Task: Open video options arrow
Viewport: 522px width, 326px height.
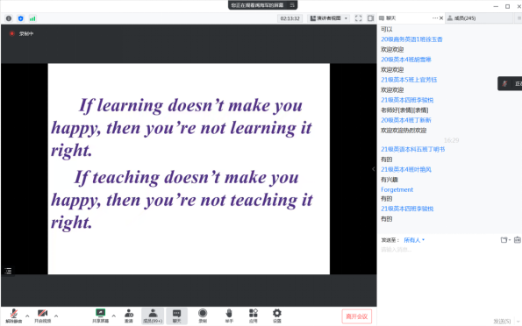Action: click(56, 315)
